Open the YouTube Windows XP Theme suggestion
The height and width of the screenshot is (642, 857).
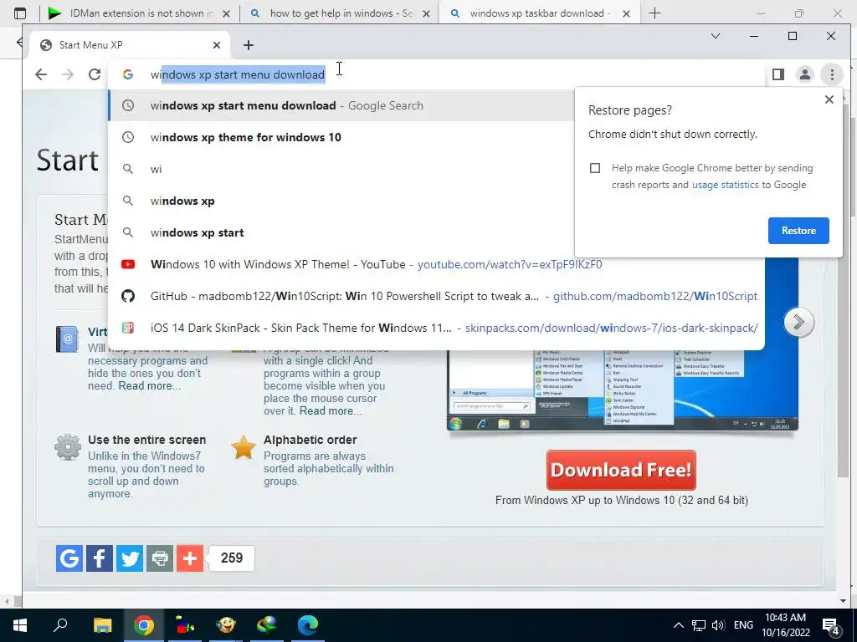436,264
